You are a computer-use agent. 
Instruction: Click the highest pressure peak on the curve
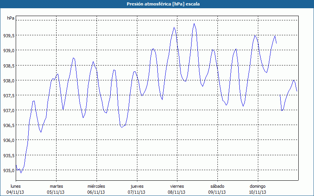pyautogui.click(x=194, y=24)
